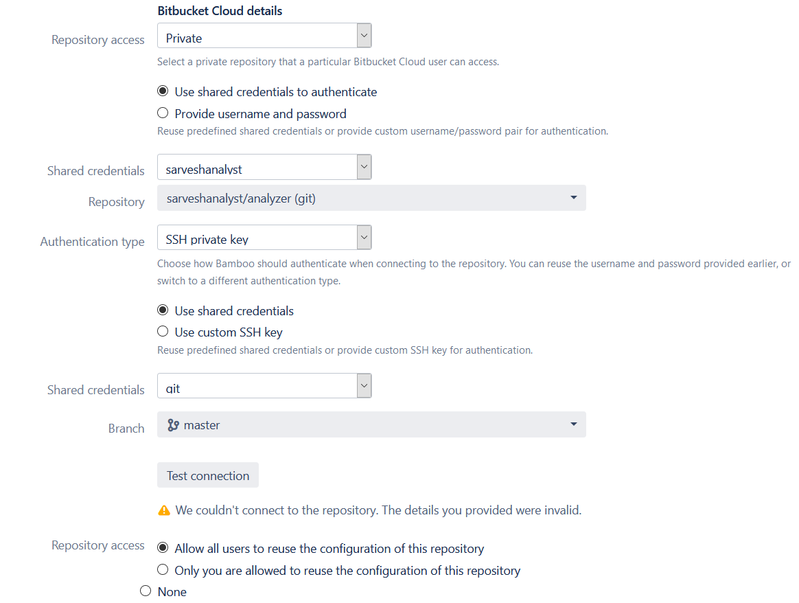The width and height of the screenshot is (799, 603).
Task: Open the git shared credentials dropdown
Action: point(264,385)
